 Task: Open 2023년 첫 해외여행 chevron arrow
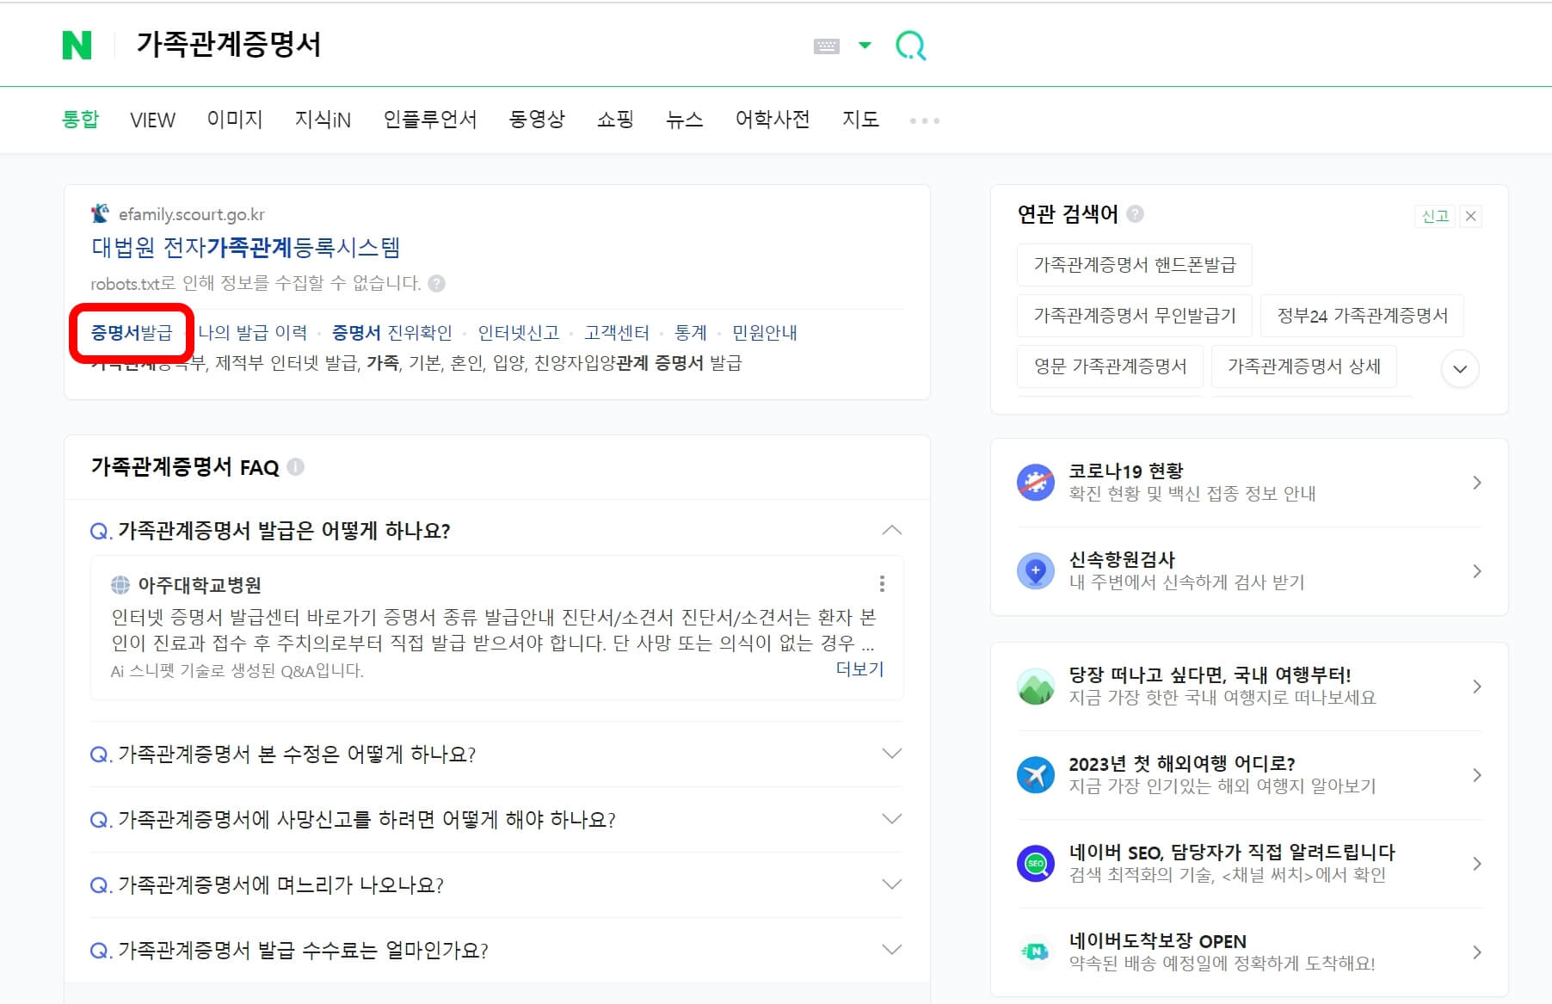(x=1477, y=775)
